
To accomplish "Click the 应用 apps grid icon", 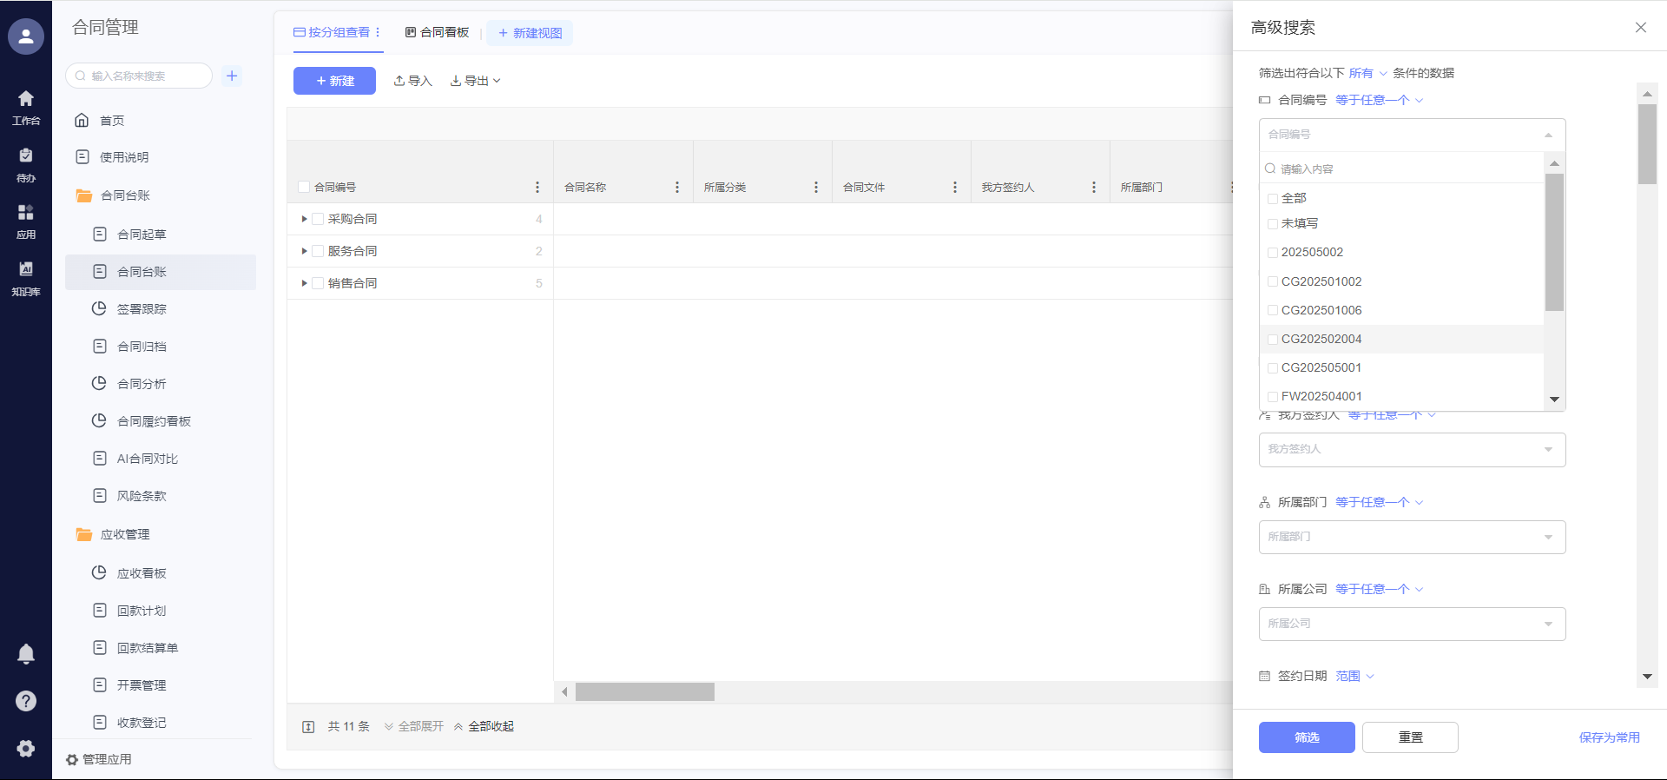I will [26, 221].
